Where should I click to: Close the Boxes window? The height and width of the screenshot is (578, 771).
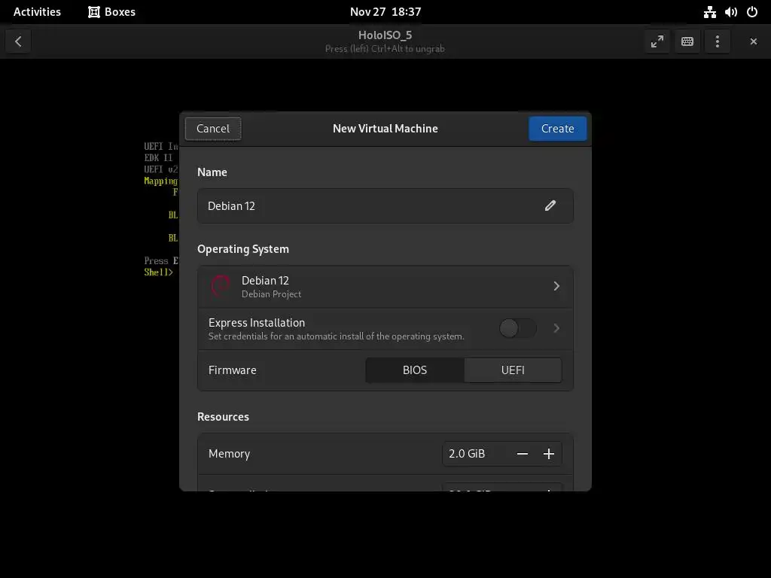753,41
